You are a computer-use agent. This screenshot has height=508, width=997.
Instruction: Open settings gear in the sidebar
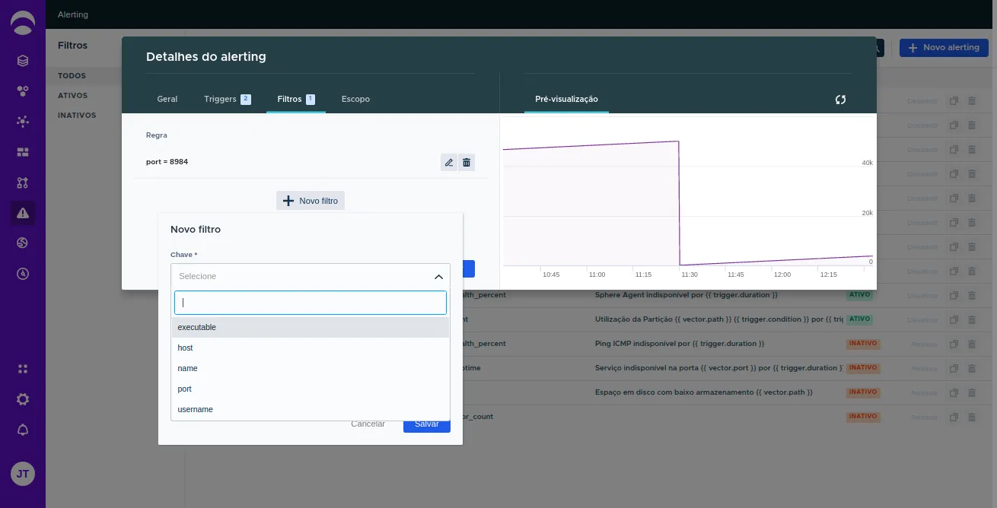[x=23, y=399]
